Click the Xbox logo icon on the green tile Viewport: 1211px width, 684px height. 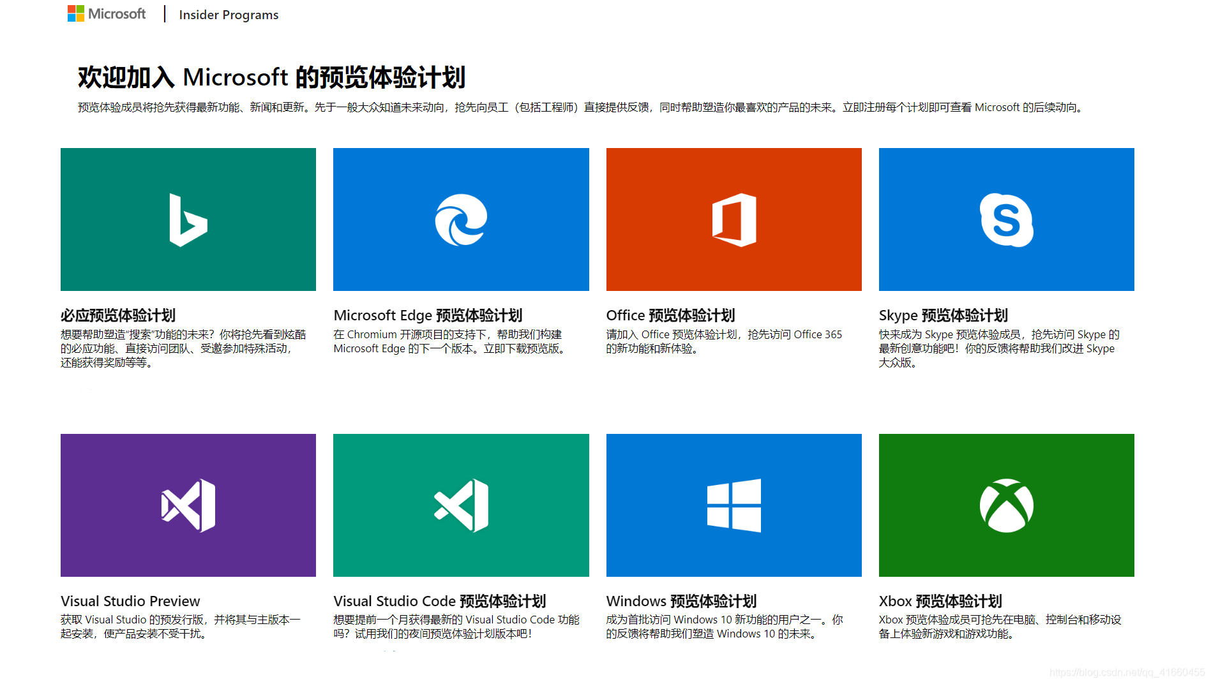pos(1007,505)
